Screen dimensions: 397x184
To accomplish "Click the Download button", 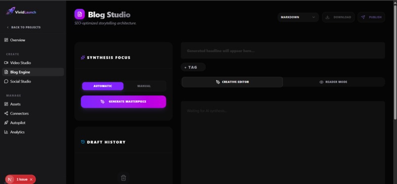I will [338, 17].
